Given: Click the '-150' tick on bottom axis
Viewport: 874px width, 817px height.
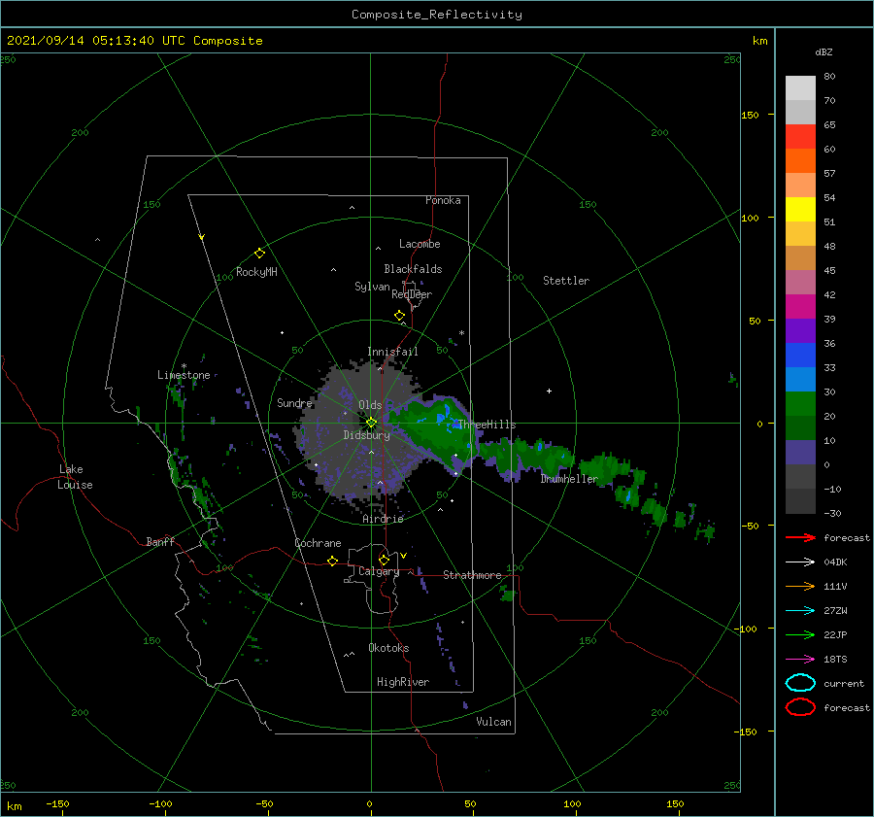Looking at the screenshot, I should [57, 803].
